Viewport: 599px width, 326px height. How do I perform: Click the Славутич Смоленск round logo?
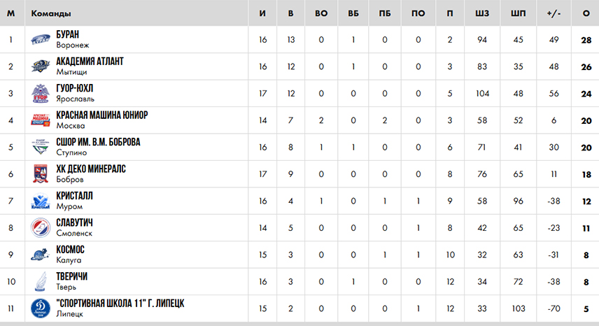(x=41, y=228)
